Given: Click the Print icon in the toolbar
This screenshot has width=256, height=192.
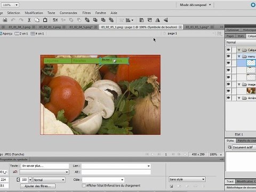Looking at the screenshot, I should (5, 20).
